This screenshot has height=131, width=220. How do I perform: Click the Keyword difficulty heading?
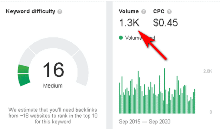31,12
